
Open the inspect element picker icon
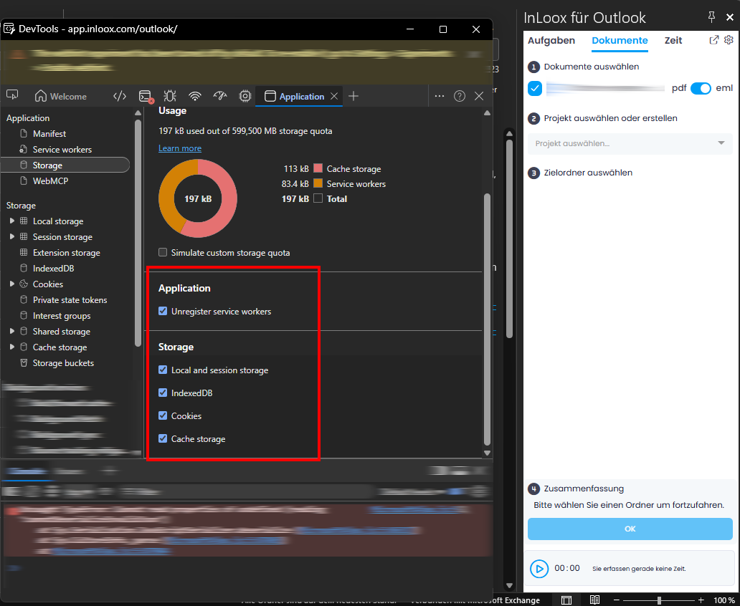tap(12, 96)
